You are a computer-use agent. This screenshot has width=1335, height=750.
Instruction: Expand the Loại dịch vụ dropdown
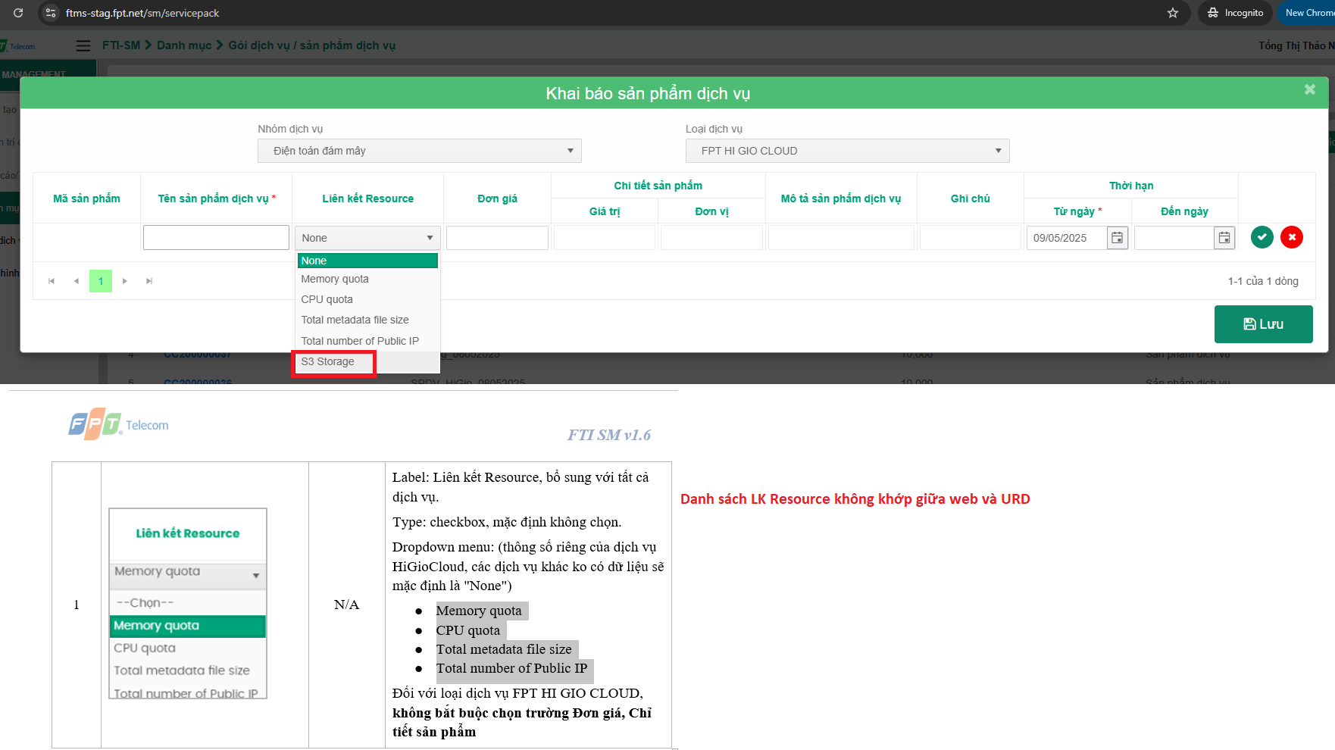coord(847,151)
